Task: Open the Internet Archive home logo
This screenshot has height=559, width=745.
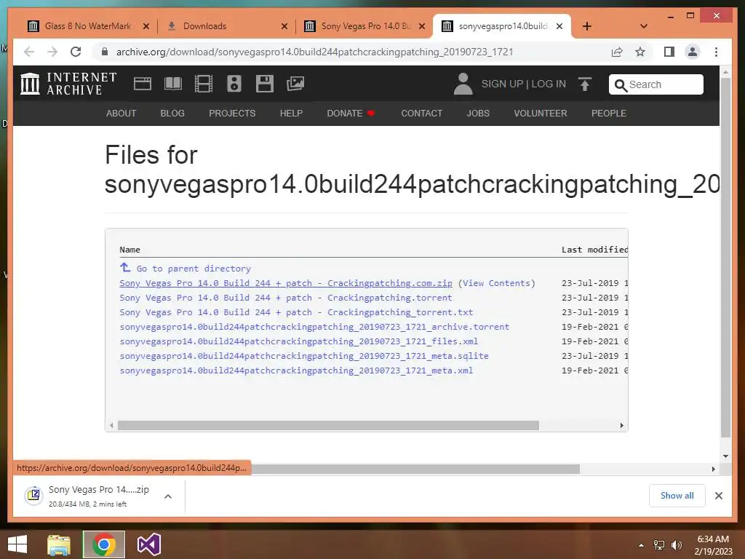Action: pyautogui.click(x=68, y=84)
